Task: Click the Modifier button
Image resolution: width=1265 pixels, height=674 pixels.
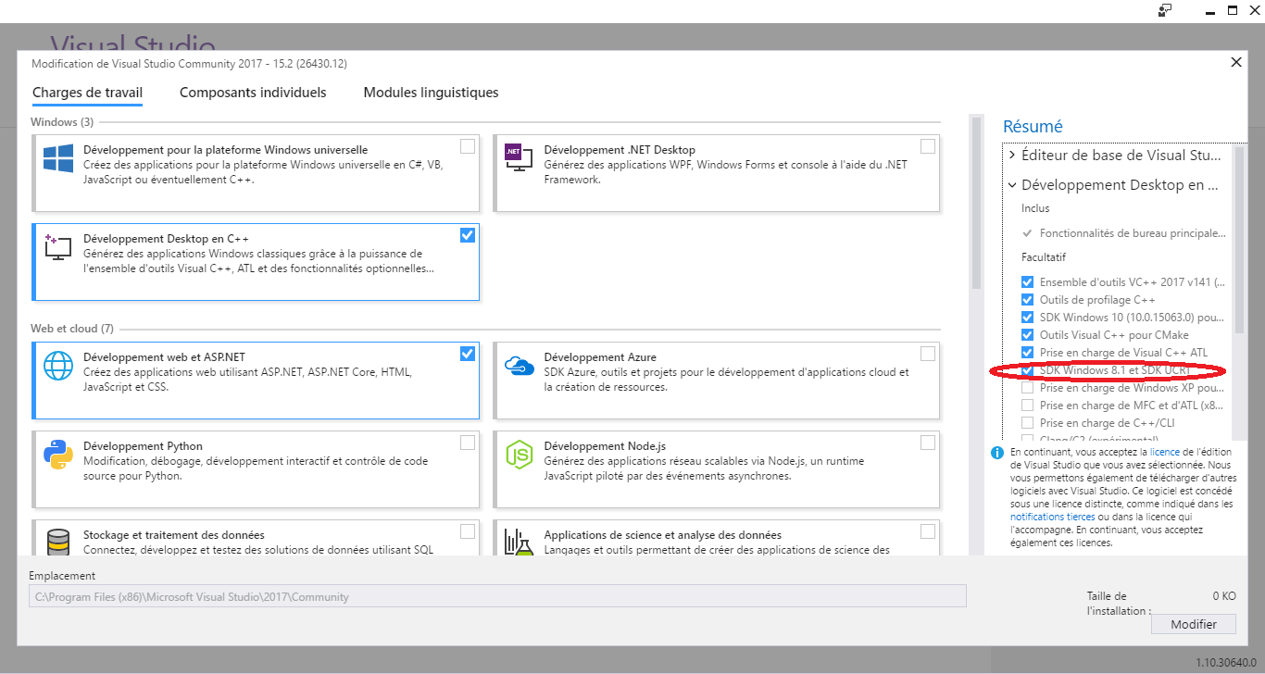Action: pos(1194,625)
